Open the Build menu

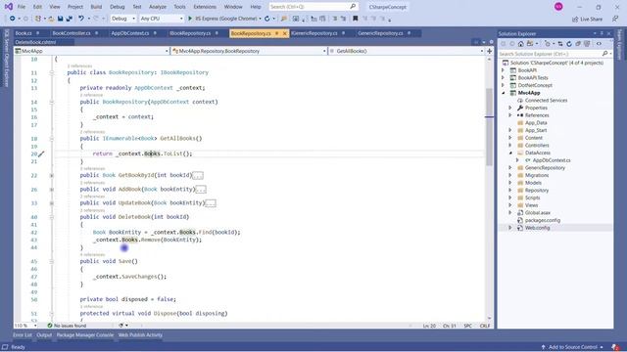[96, 7]
